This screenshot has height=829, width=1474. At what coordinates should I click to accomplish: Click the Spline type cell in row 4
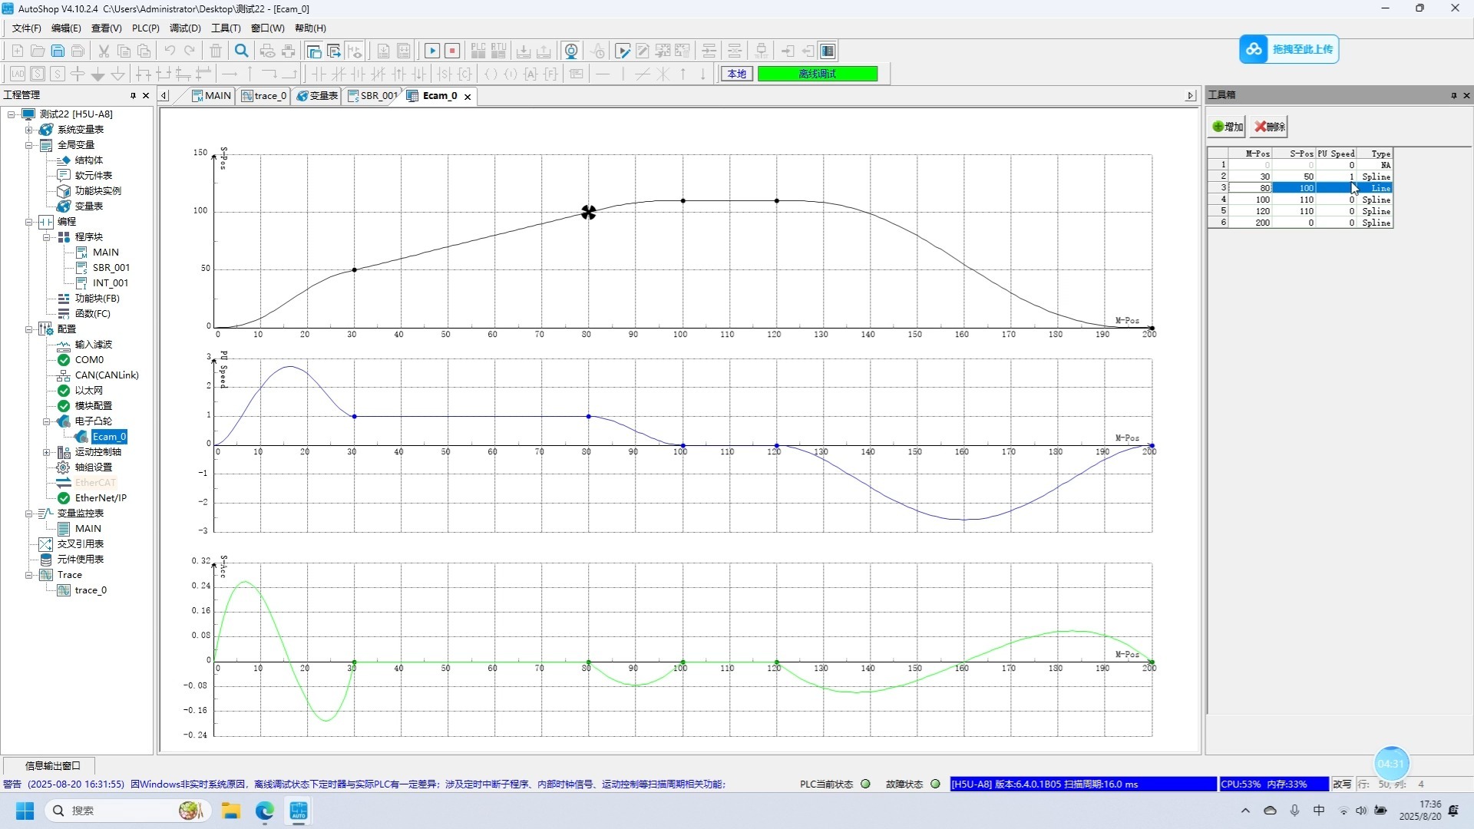point(1375,200)
